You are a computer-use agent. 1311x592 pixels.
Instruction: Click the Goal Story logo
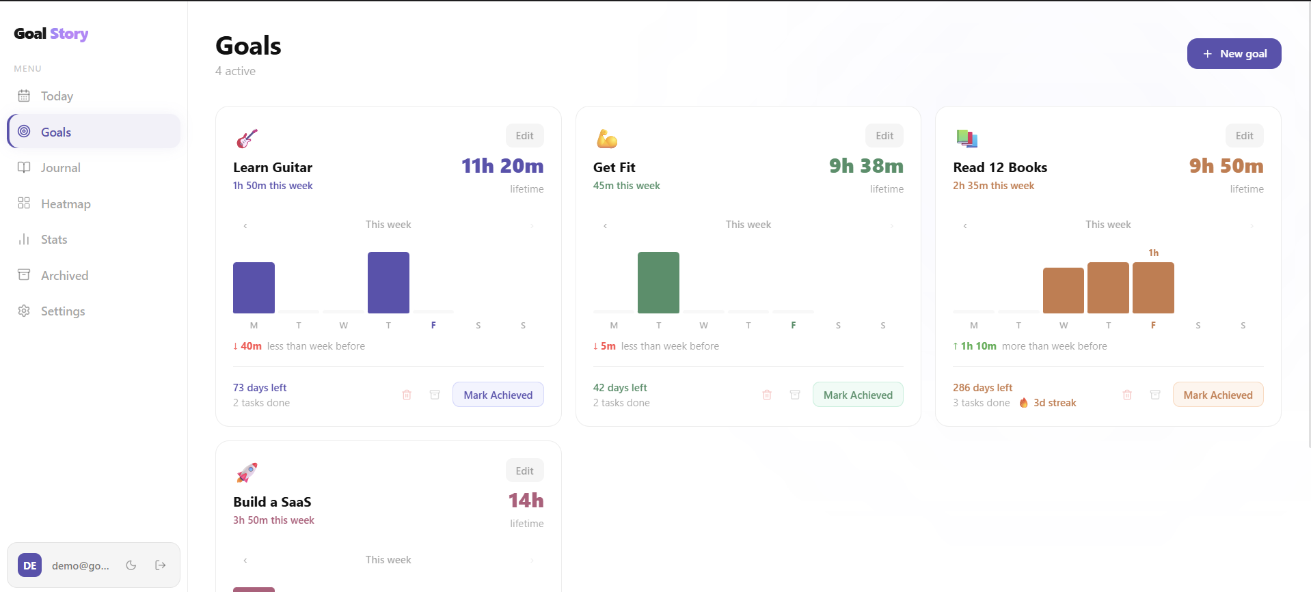click(51, 33)
